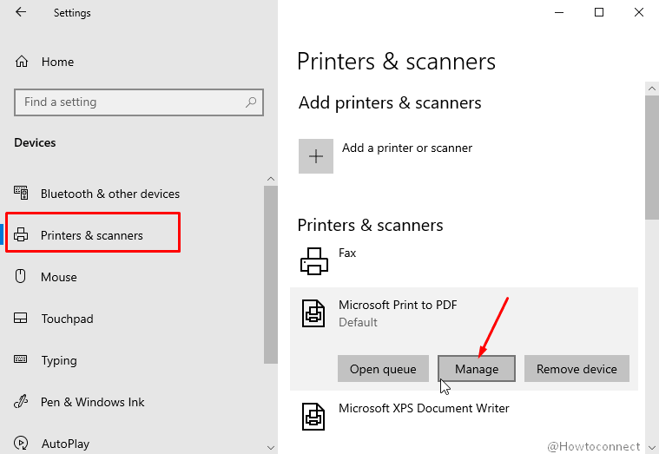Click the Typing keyboard icon

[21, 359]
